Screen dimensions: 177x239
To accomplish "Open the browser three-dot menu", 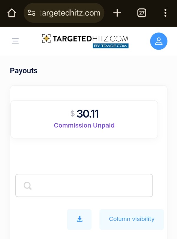I will pos(165,13).
